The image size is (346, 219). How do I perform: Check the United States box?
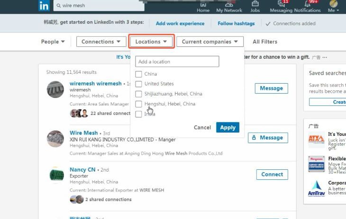(138, 84)
